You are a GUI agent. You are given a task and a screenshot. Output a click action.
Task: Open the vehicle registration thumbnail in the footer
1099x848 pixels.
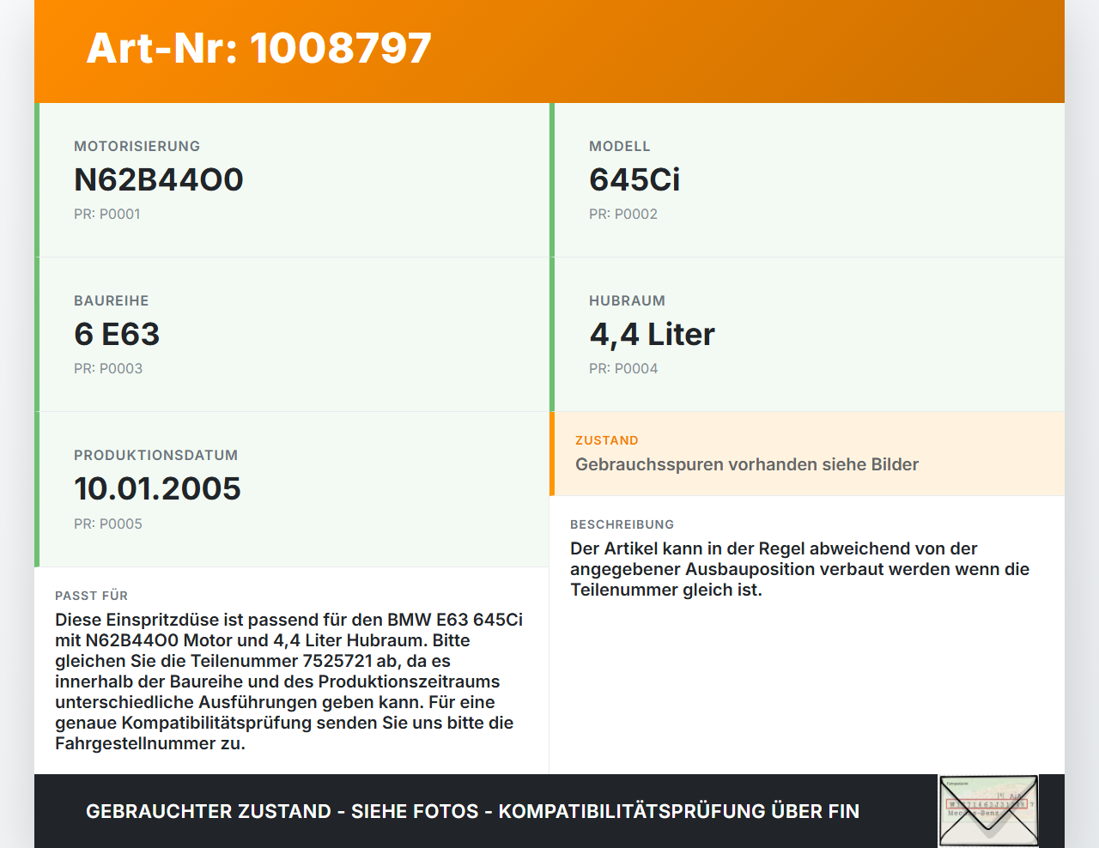(x=988, y=811)
